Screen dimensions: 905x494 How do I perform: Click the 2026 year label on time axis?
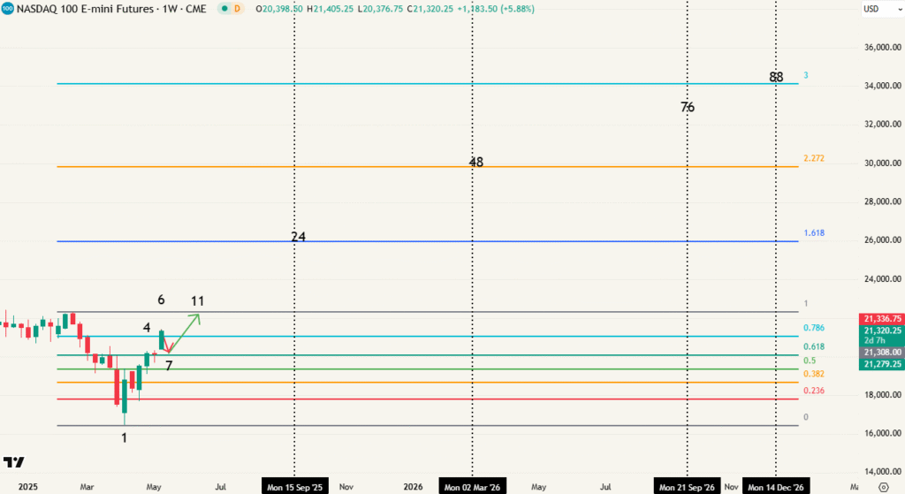click(414, 487)
